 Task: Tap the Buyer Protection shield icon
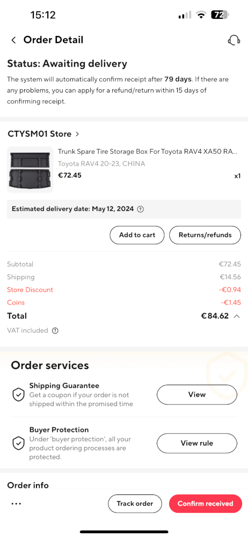[x=18, y=443]
